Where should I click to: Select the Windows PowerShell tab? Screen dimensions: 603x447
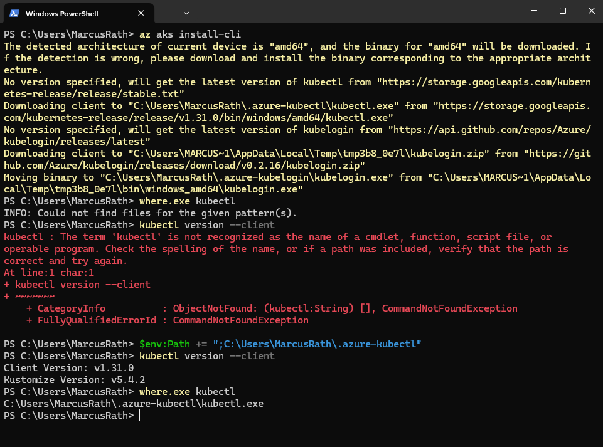(x=69, y=13)
